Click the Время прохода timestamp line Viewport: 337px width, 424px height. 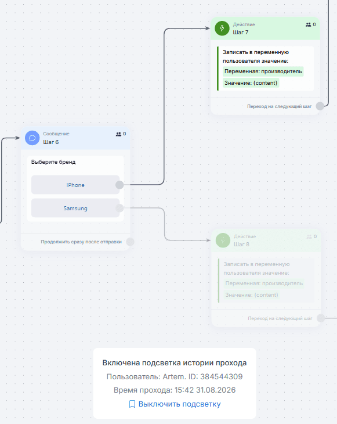click(x=175, y=390)
